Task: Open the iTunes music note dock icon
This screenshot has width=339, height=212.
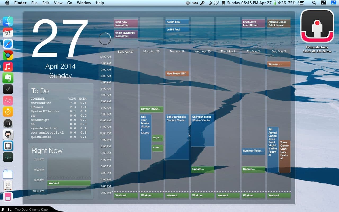Action: [8, 67]
